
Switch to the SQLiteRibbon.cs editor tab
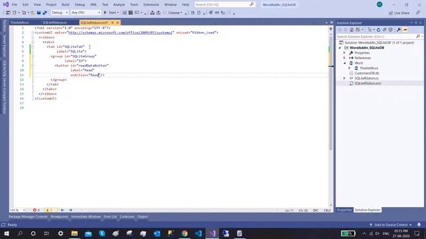coord(55,23)
